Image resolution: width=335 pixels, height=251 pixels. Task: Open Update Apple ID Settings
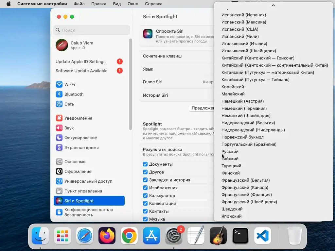click(89, 61)
